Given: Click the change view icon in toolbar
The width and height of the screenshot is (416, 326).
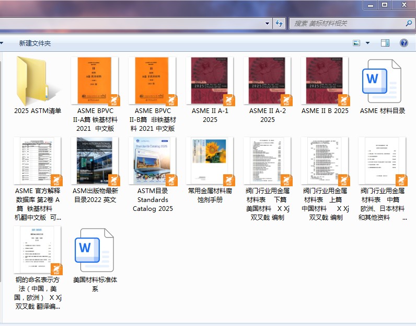Looking at the screenshot, I should click(356, 43).
